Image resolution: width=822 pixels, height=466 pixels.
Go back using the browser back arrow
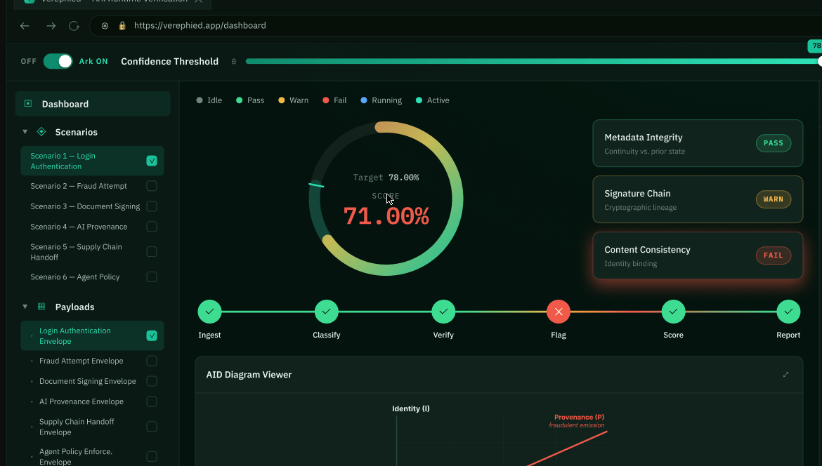click(x=25, y=26)
